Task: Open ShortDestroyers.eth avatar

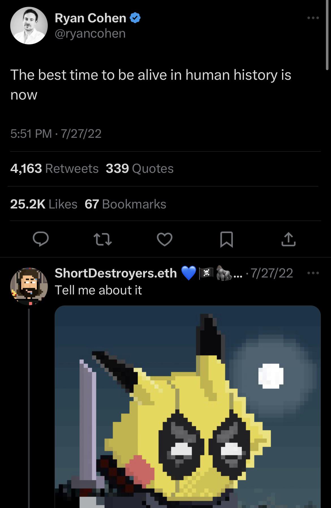Action: coord(29,286)
